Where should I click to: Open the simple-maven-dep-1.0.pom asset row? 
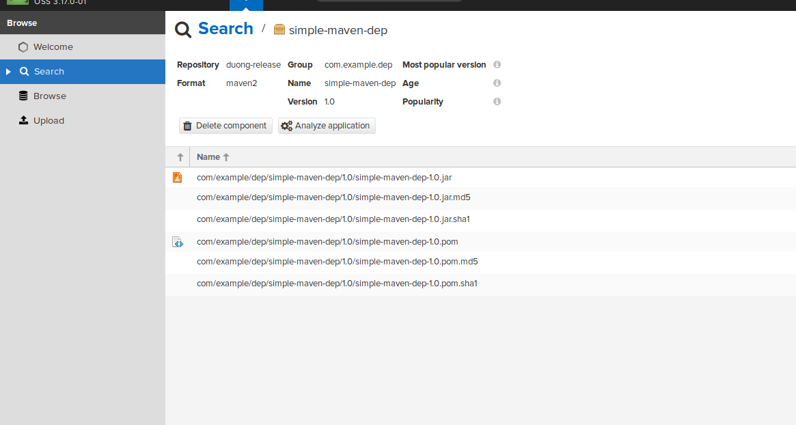(x=481, y=242)
